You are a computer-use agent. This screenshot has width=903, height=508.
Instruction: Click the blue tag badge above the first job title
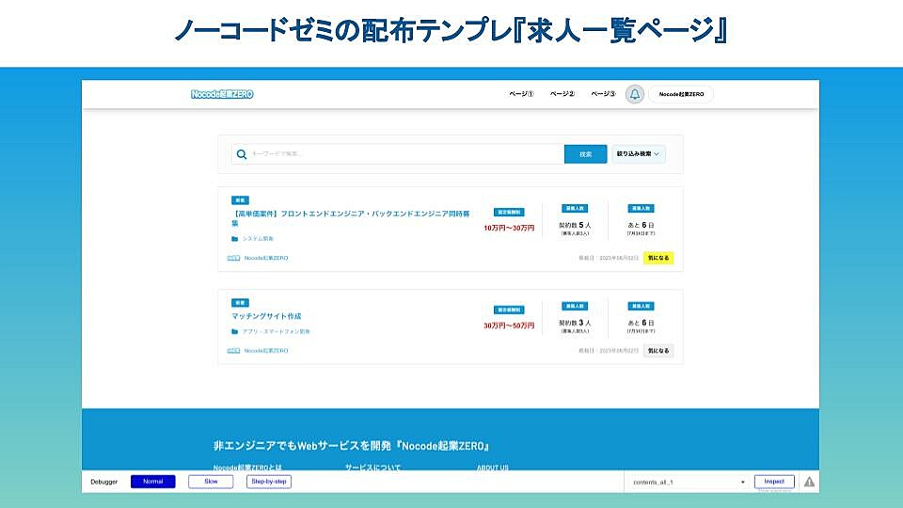pos(240,200)
